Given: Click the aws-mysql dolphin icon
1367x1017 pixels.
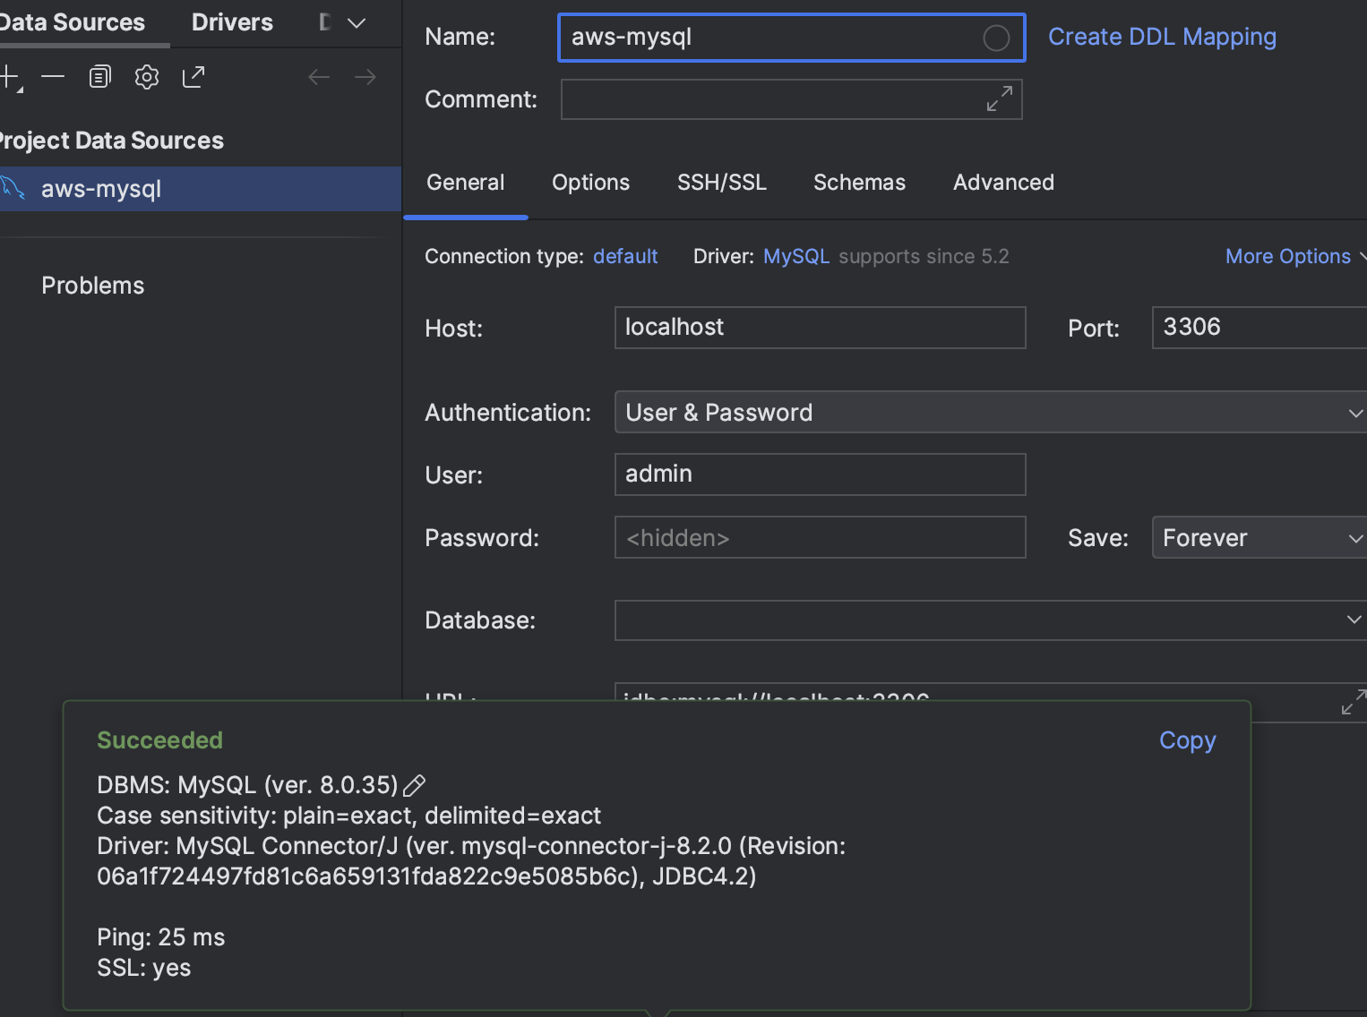Looking at the screenshot, I should (x=13, y=188).
